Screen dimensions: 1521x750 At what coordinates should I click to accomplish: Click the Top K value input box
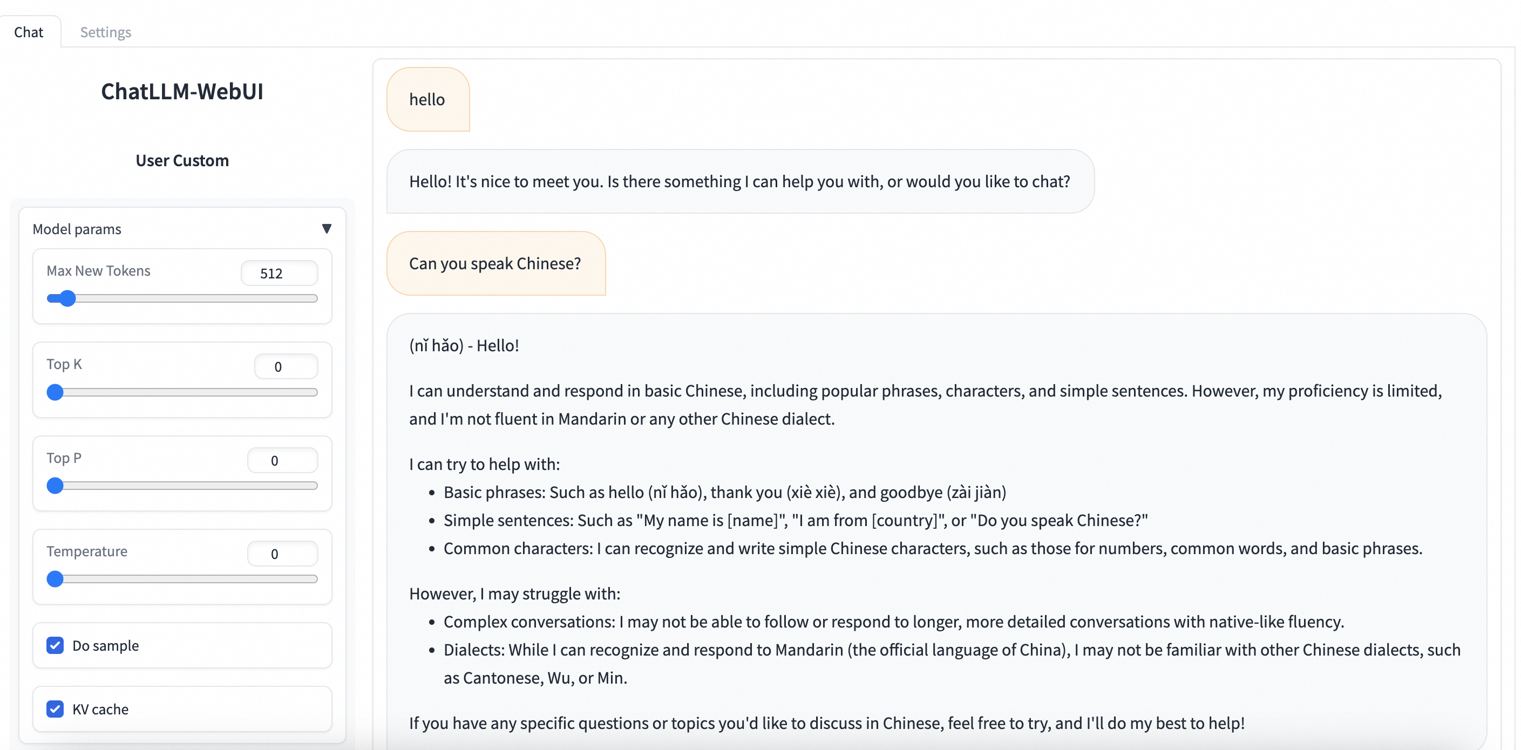[x=286, y=366]
